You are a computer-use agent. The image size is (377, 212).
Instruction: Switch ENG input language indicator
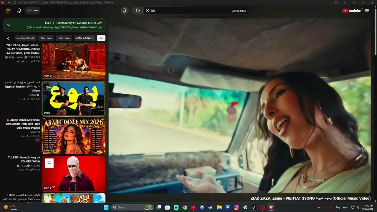(x=345, y=207)
